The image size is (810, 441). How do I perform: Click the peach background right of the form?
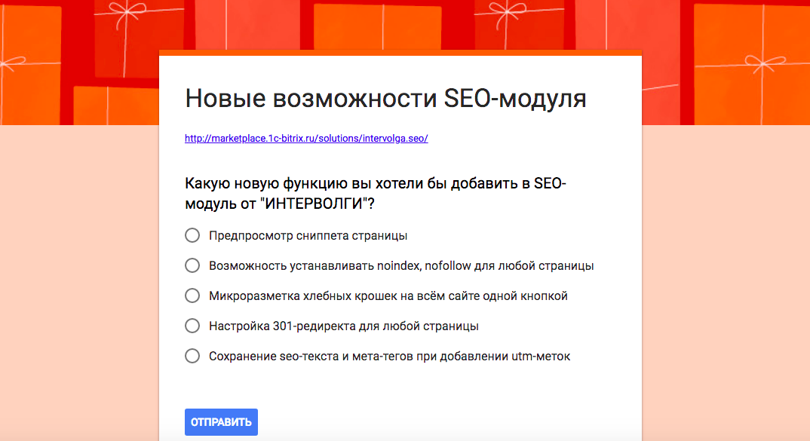(724, 286)
